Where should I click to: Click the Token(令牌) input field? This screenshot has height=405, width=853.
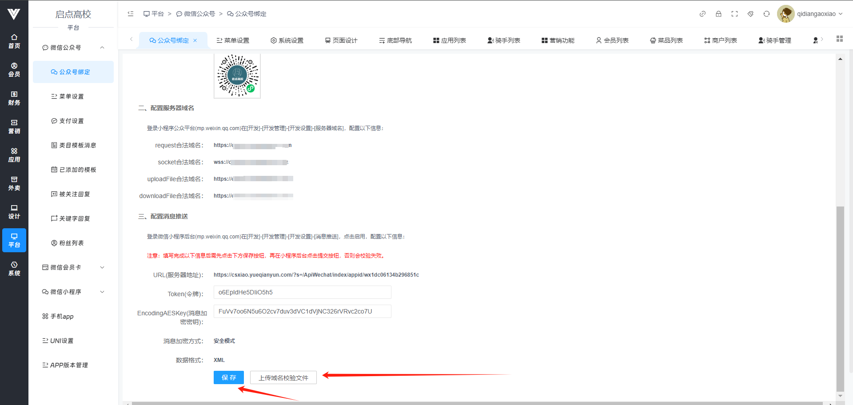pos(302,292)
